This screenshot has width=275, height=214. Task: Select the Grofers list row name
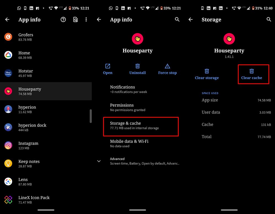pos(26,35)
